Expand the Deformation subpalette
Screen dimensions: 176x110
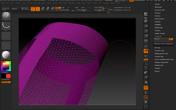(159, 19)
